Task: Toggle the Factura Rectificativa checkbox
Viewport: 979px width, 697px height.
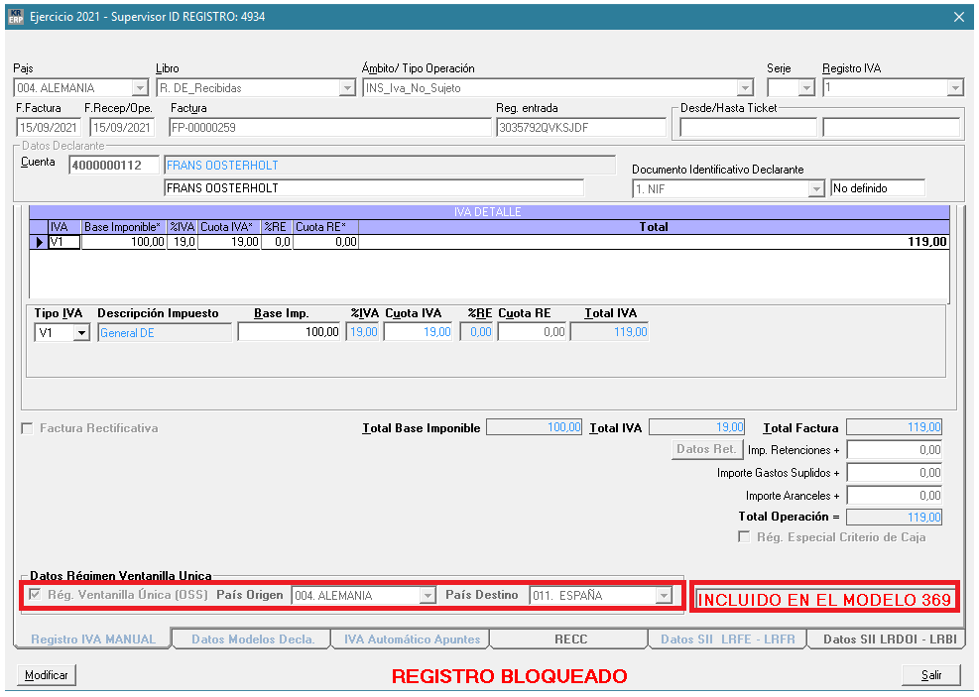Action: [x=27, y=428]
